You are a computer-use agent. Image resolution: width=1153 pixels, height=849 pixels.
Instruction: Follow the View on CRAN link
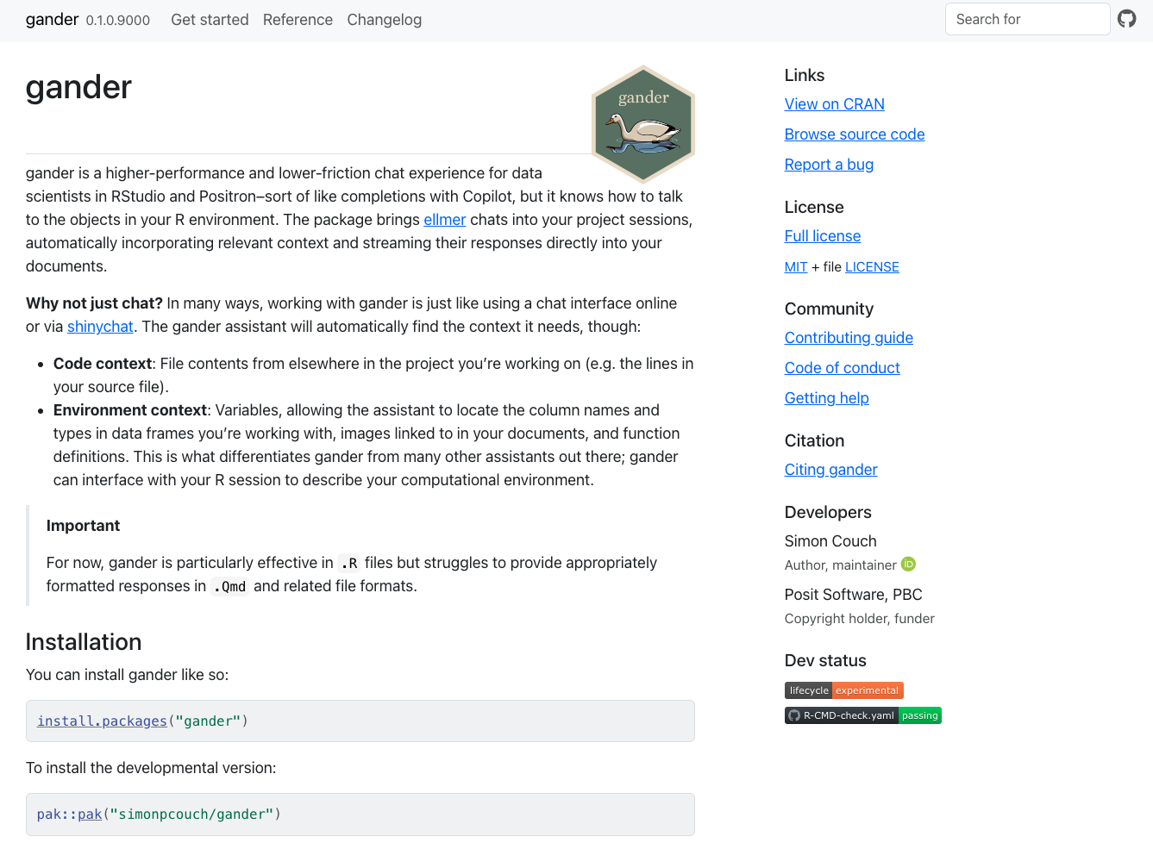pos(834,104)
